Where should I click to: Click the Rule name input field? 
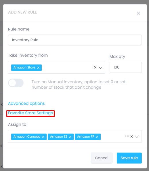pos(75,40)
